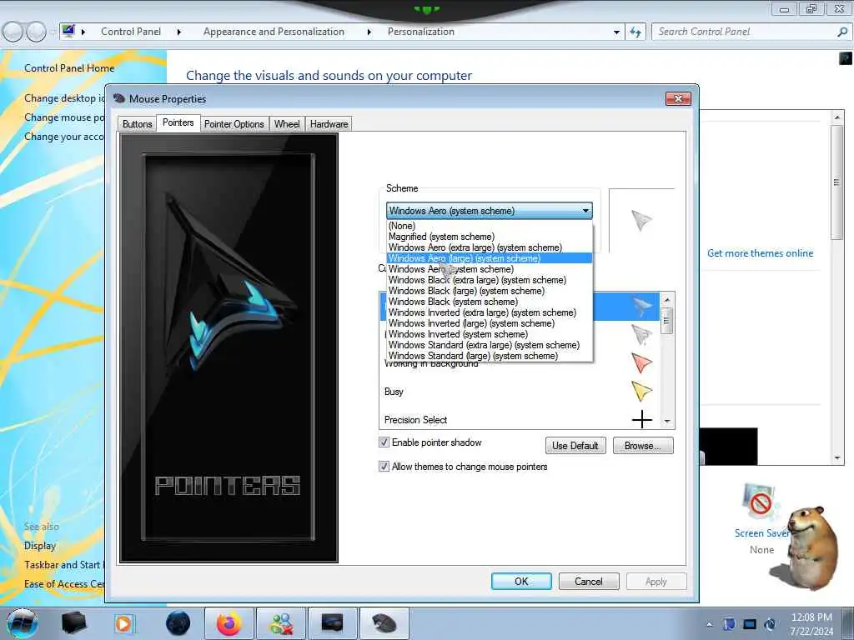Screen dimensions: 854x640
Task: Open the black folder taskbar icon
Action: click(74, 623)
